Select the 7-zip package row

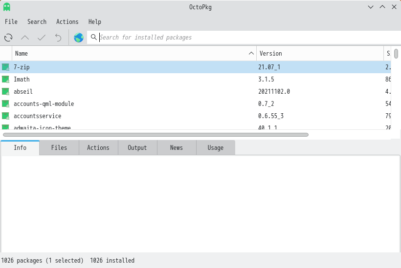tap(196, 67)
